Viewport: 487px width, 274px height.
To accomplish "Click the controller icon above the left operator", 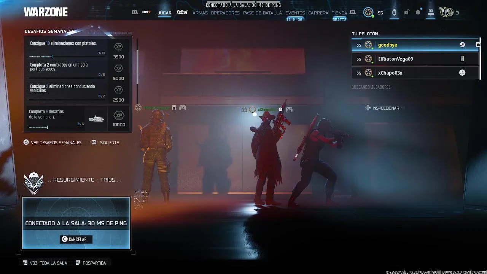I will (183, 108).
